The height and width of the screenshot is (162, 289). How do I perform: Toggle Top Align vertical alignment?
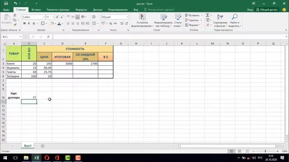click(x=68, y=17)
